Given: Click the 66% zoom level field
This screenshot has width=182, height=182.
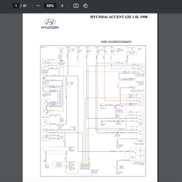Looking at the screenshot, I should coord(50,6).
